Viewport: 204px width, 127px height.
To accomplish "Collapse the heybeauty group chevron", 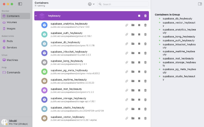I will tap(36, 16).
